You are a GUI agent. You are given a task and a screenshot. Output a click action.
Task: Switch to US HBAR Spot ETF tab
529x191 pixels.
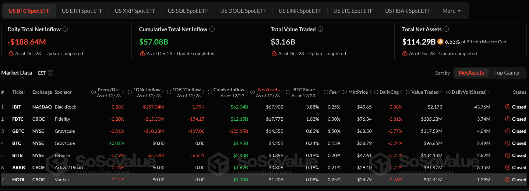point(408,11)
